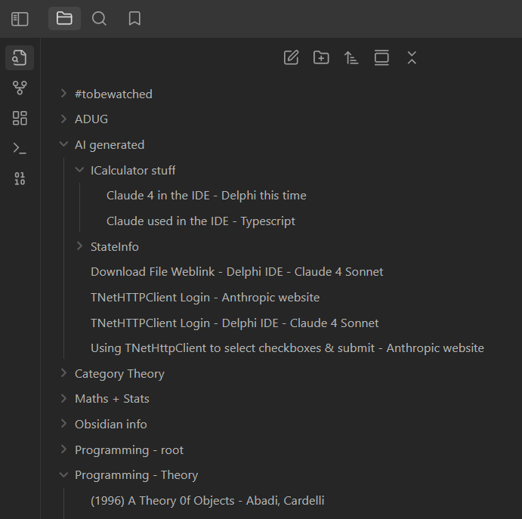Open TNetHTTPClient Login - Anthropic website note
522x519 pixels.
click(205, 298)
